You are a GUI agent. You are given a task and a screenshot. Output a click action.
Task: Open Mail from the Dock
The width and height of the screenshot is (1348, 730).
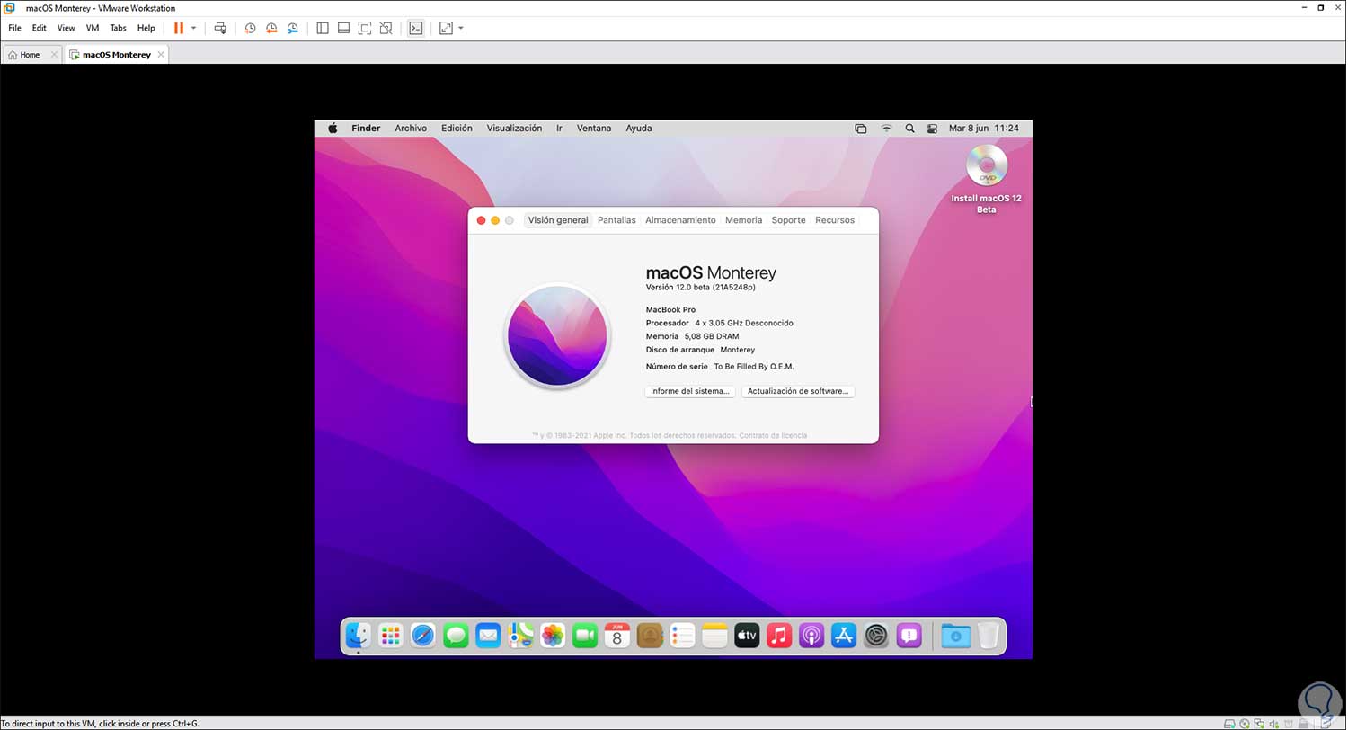point(488,636)
